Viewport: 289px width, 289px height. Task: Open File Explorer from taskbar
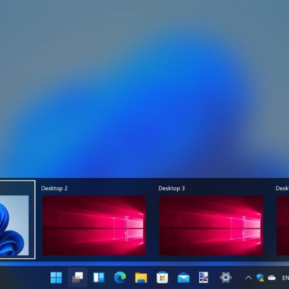click(x=141, y=278)
